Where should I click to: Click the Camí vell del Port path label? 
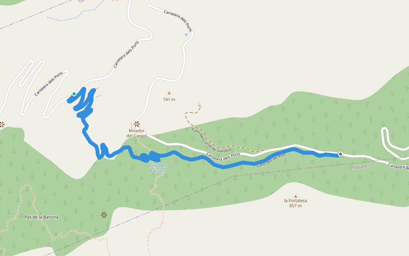tap(271, 160)
